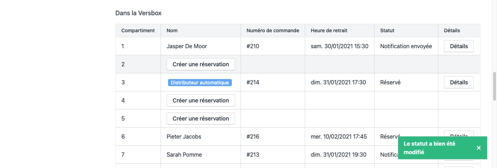
Task: Click the Numéro de commande column header
Action: click(273, 30)
